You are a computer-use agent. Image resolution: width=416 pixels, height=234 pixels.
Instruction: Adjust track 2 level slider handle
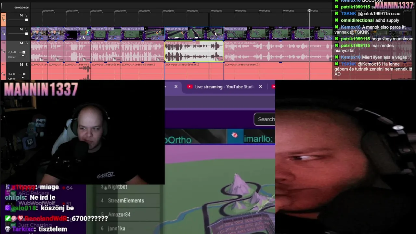(x=26, y=34)
